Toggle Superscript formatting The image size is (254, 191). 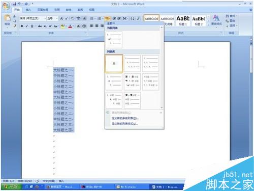click(50, 26)
